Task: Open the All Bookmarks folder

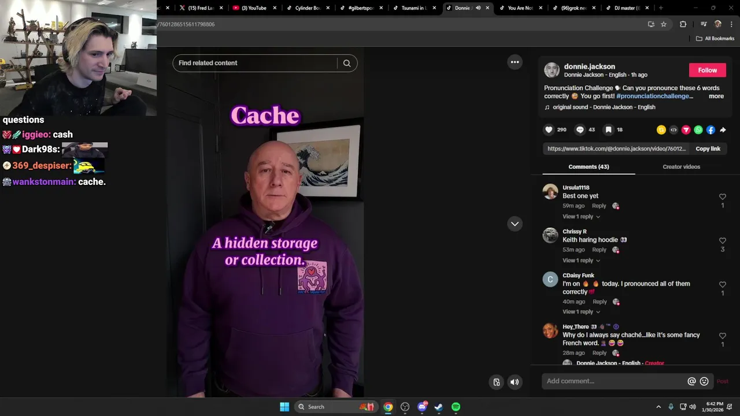Action: pyautogui.click(x=715, y=39)
